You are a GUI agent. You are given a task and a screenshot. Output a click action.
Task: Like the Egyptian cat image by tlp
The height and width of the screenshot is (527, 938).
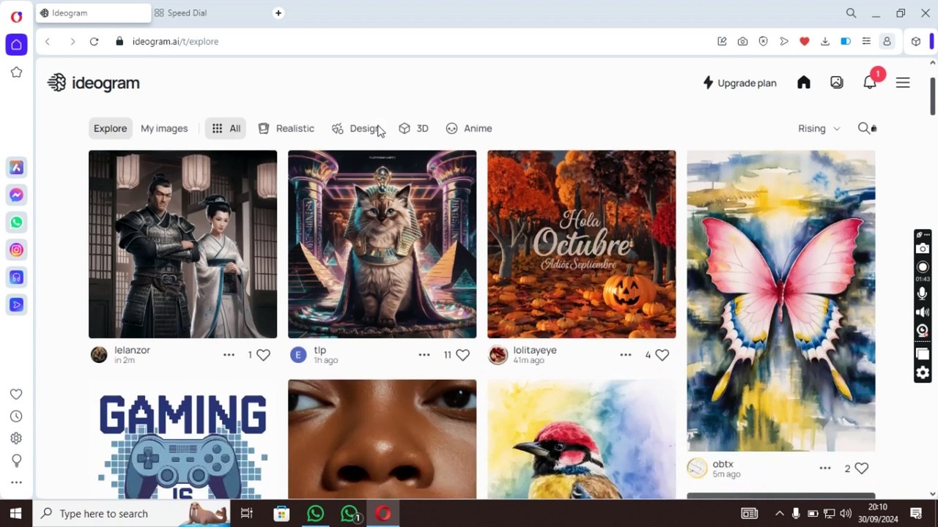pos(462,355)
